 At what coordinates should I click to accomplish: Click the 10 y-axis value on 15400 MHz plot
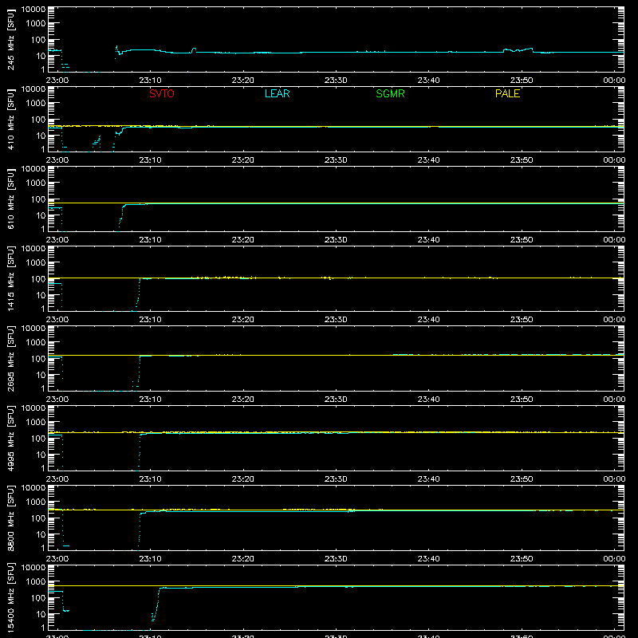41,614
